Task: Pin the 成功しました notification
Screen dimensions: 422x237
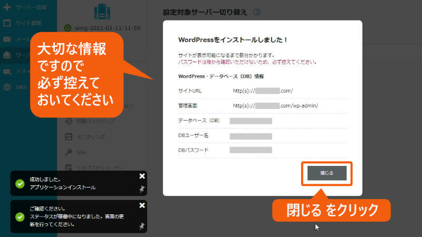Action: pos(142,189)
